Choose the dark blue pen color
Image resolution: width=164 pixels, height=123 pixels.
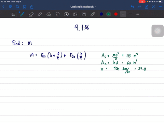tap(101, 14)
